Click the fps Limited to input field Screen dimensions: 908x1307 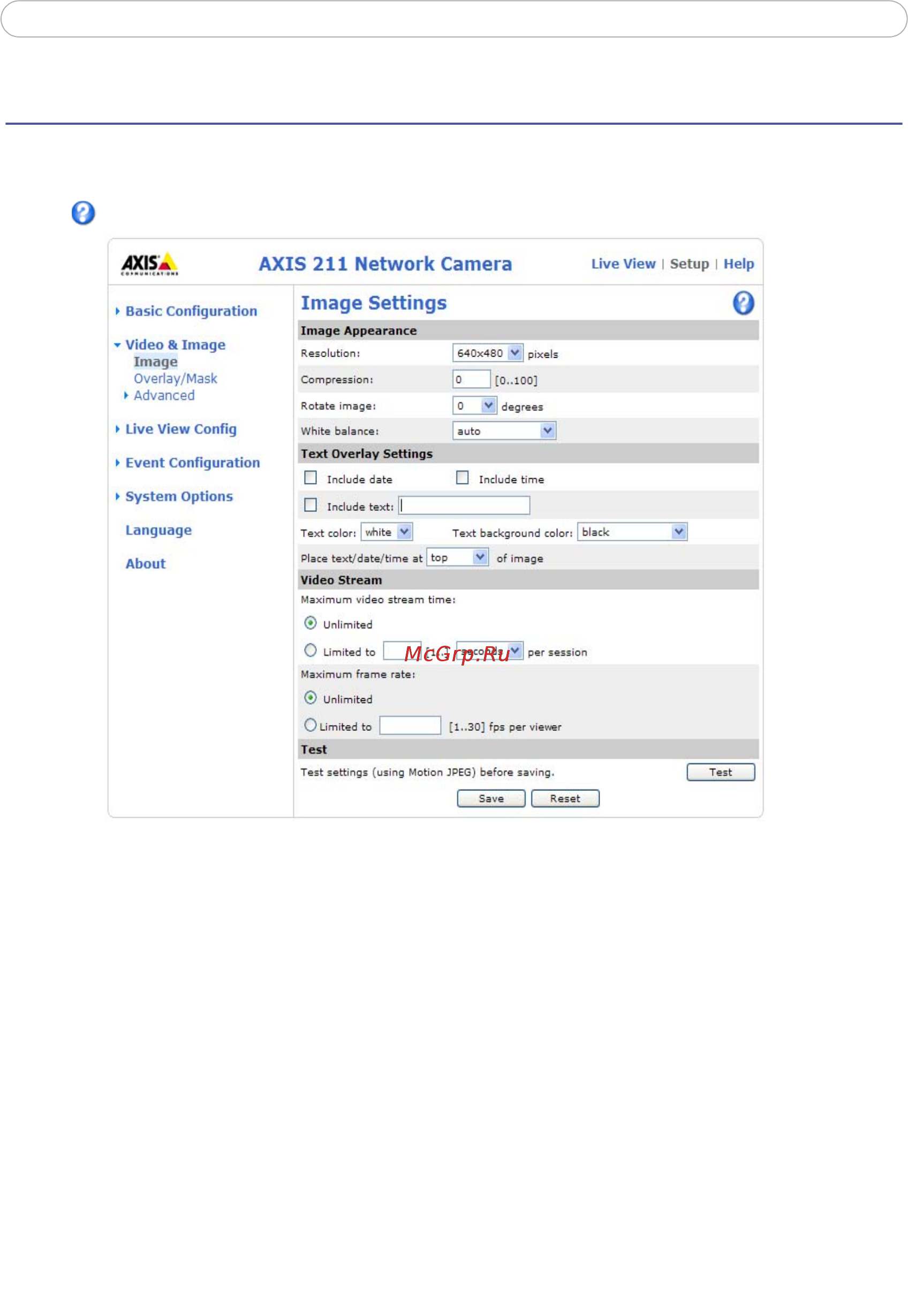[410, 725]
